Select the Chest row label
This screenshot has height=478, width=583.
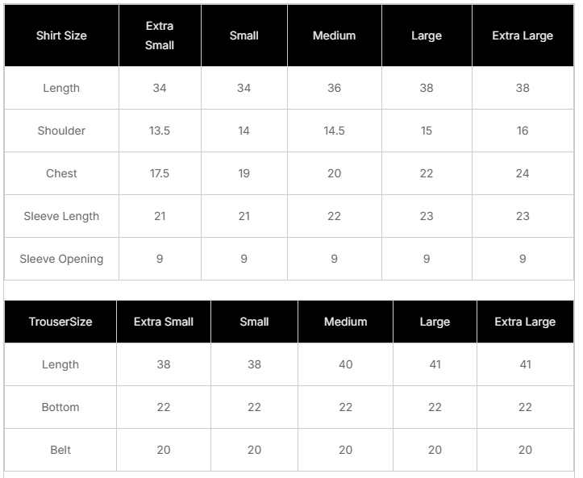point(61,173)
